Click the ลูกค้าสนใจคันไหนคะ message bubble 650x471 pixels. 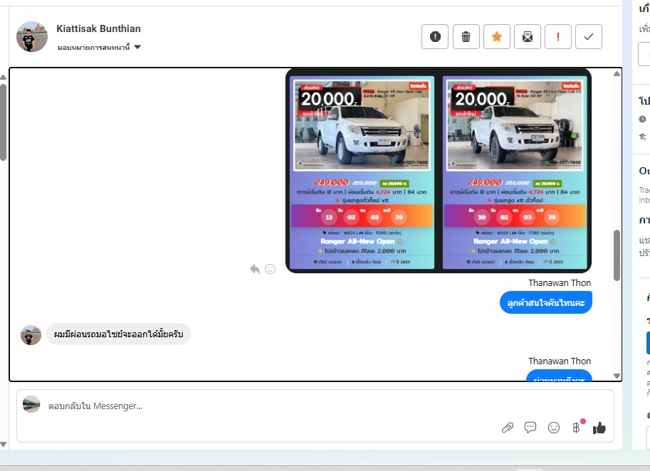coord(546,303)
